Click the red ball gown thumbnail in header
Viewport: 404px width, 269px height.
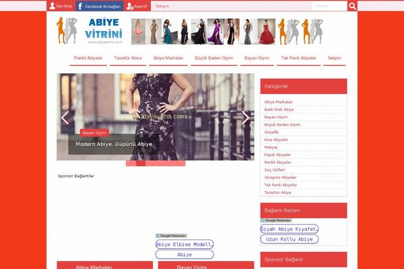pos(267,32)
